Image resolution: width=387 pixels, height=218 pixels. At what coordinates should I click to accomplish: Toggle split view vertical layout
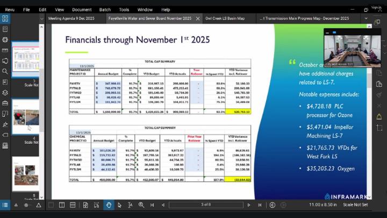(62, 205)
